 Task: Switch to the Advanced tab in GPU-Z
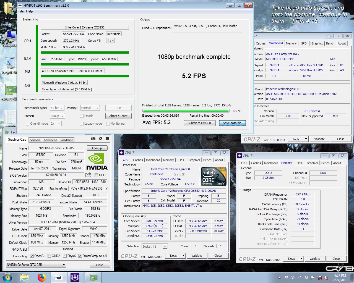click(50, 140)
